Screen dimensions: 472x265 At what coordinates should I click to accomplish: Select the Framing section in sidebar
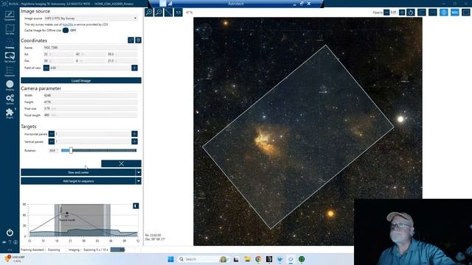point(10,43)
